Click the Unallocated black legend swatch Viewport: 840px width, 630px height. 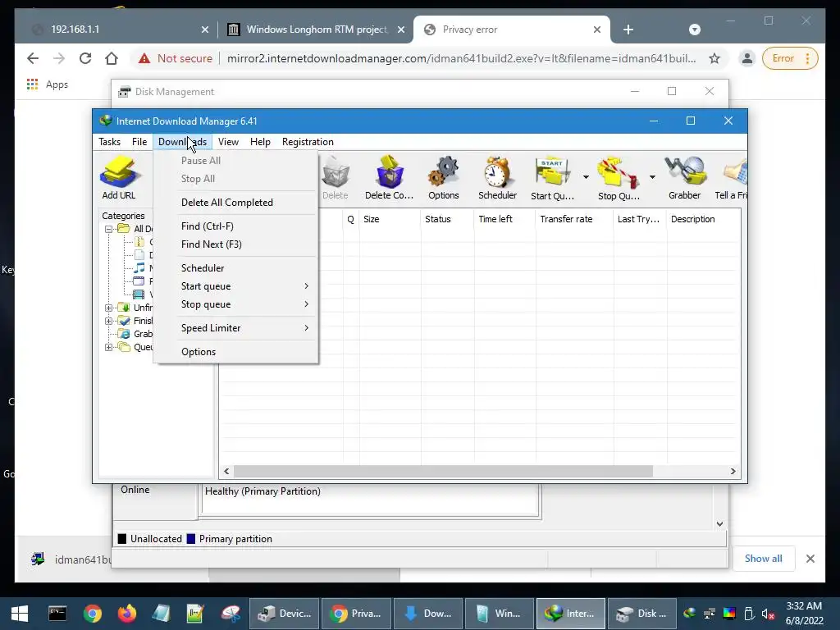coord(122,539)
